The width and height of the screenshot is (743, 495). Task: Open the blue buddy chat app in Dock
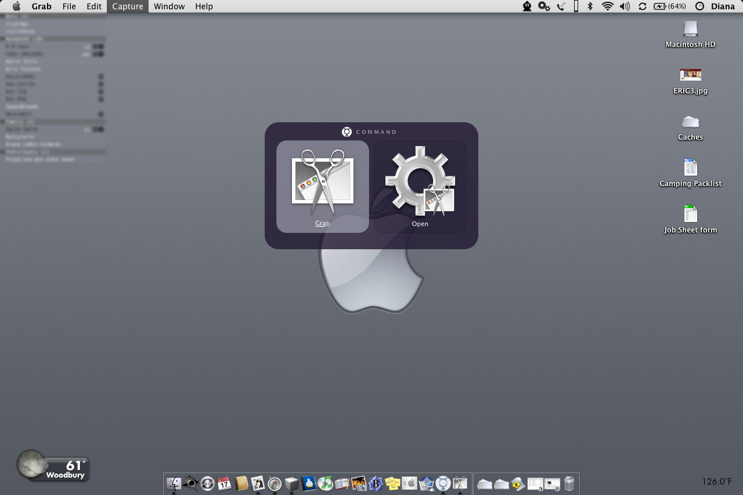coord(308,483)
